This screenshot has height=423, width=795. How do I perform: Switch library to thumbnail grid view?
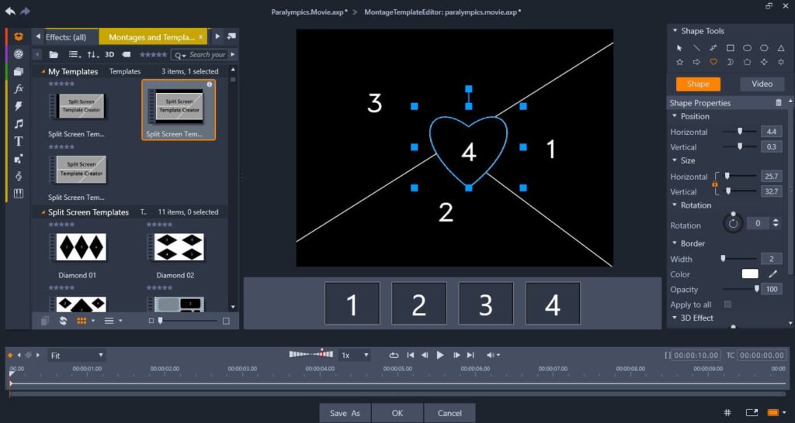coord(82,321)
